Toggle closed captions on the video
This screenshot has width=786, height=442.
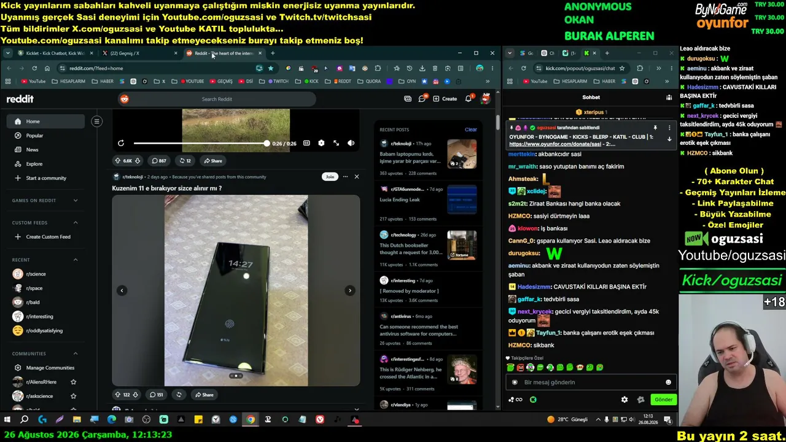click(306, 143)
